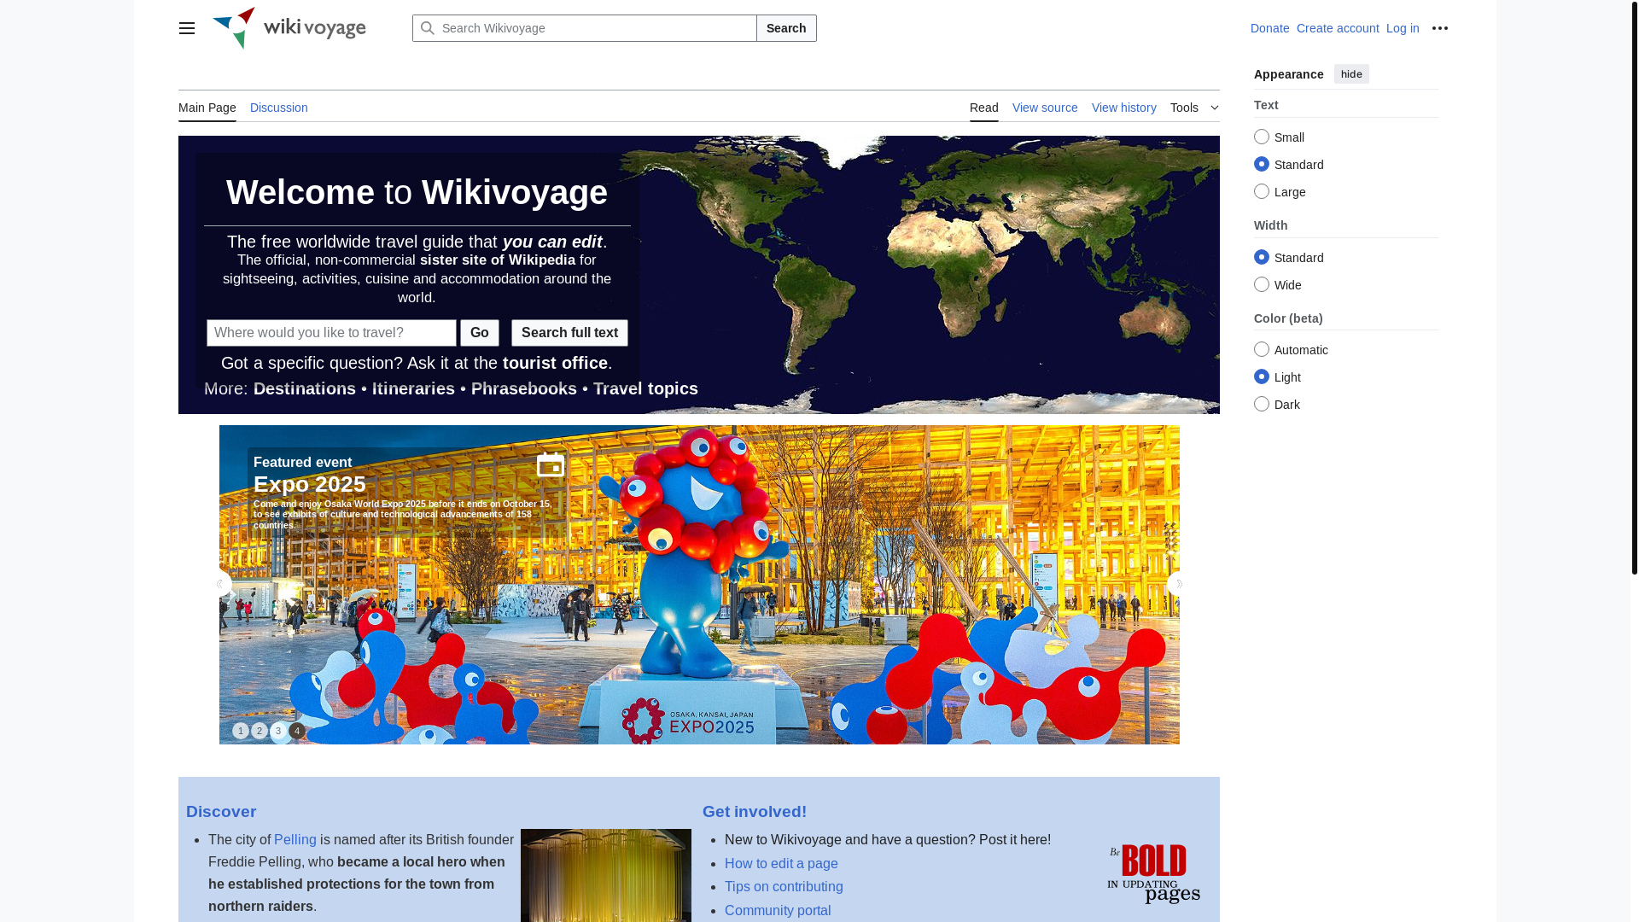Click the Discover heading

[x=221, y=812]
